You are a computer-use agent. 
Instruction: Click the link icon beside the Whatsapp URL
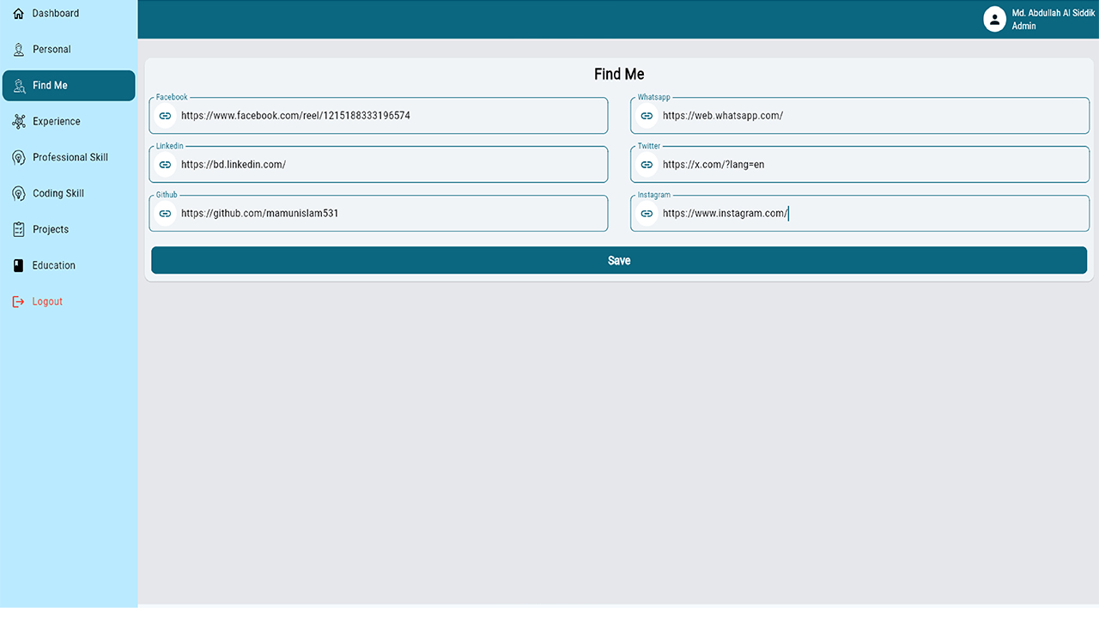(647, 115)
